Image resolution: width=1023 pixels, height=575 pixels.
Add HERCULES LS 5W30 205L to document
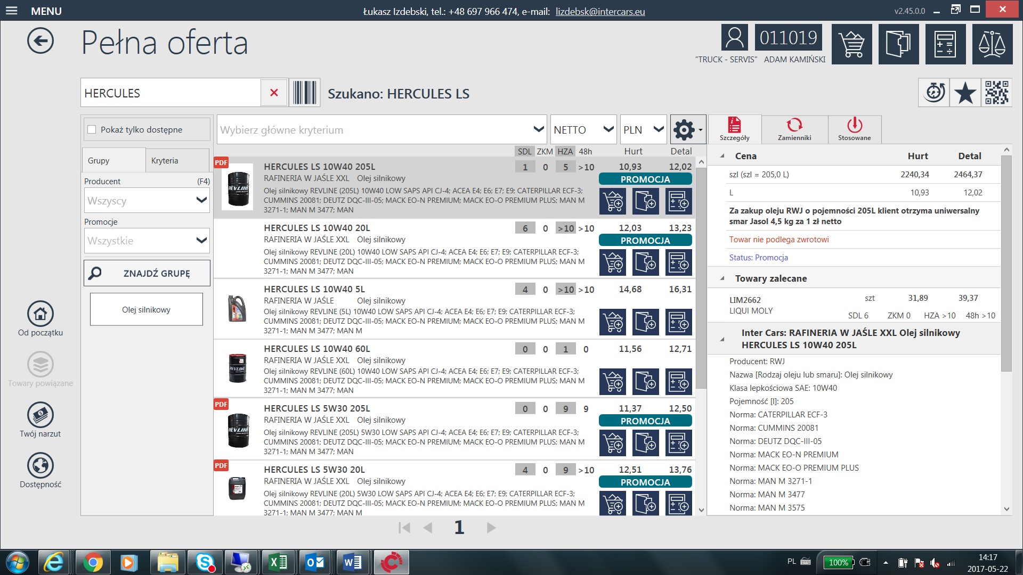point(646,443)
